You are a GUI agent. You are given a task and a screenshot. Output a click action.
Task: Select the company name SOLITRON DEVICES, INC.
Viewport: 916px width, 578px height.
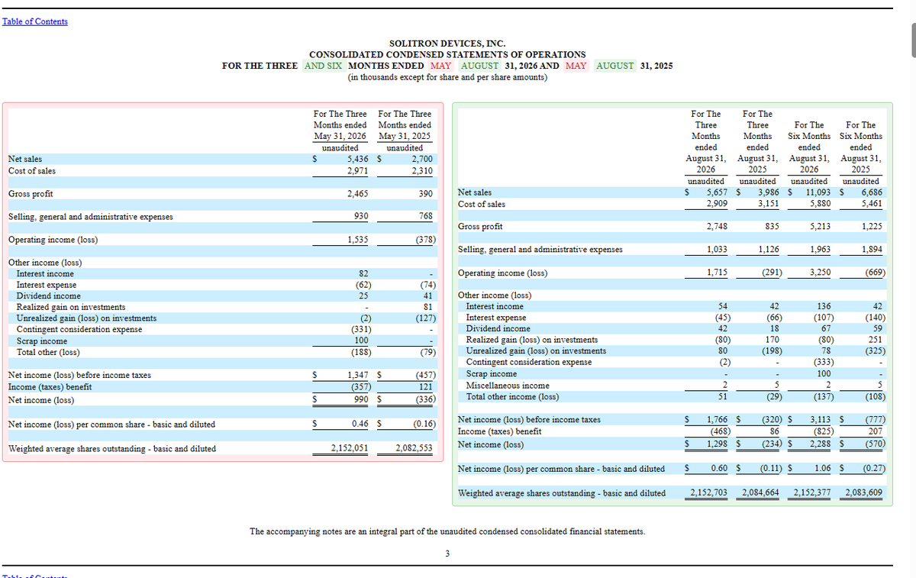pyautogui.click(x=447, y=44)
